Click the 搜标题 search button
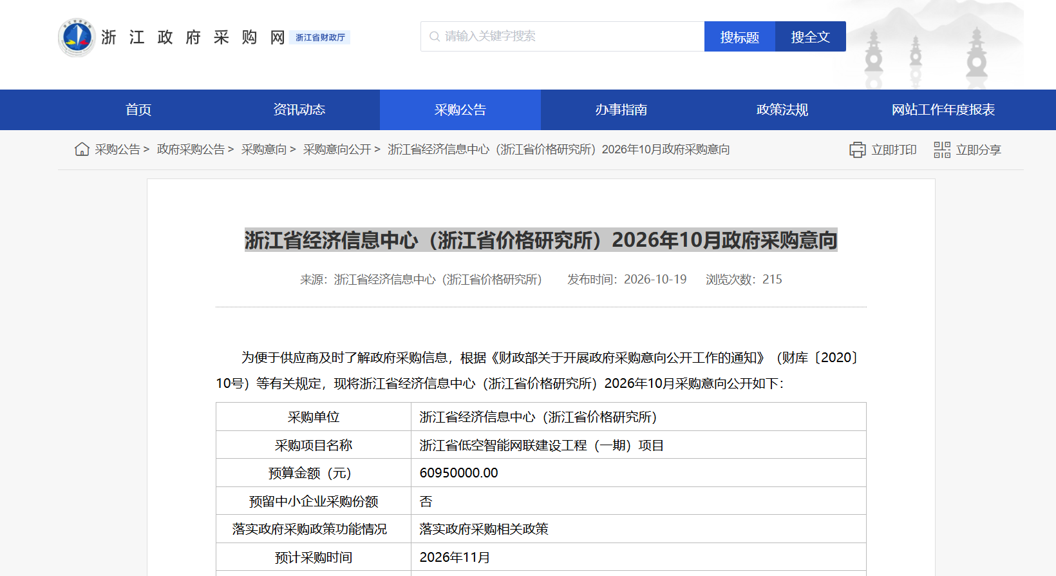Viewport: 1056px width, 576px height. (x=740, y=37)
